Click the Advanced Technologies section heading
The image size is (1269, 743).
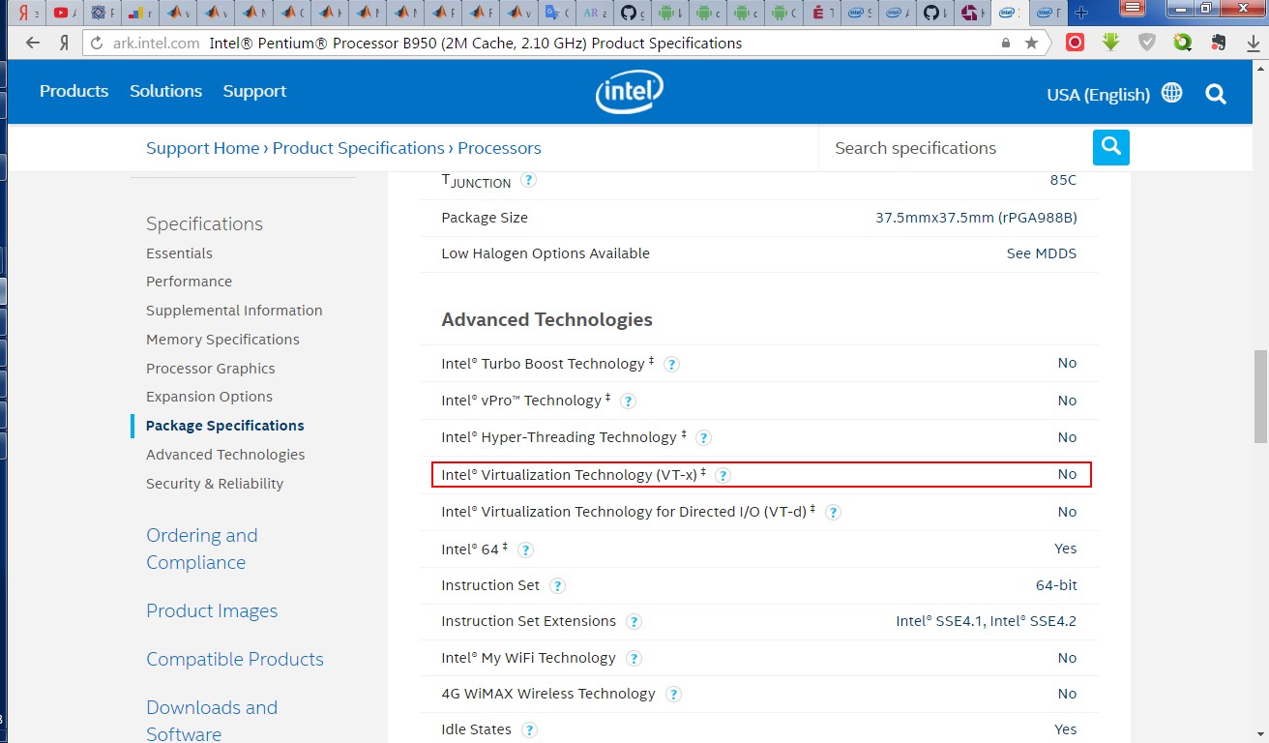tap(546, 320)
